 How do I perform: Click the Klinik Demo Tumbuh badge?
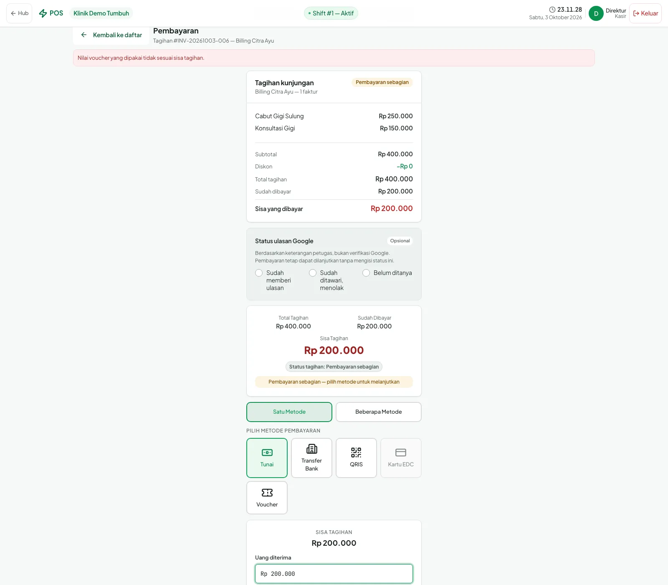[x=101, y=13]
